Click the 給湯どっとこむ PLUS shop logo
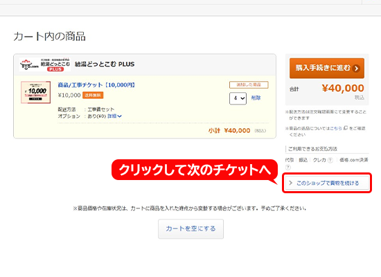 pos(45,64)
